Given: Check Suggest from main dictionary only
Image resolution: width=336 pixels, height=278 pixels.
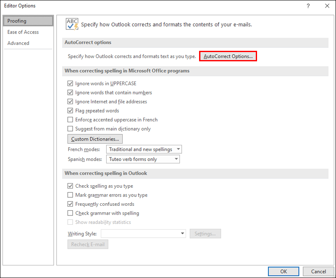Looking at the screenshot, I should [71, 129].
